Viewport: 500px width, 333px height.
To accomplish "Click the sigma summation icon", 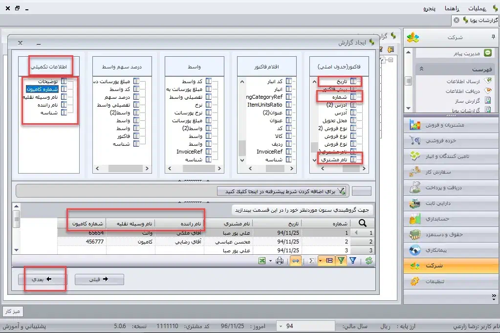I will [x=312, y=261].
